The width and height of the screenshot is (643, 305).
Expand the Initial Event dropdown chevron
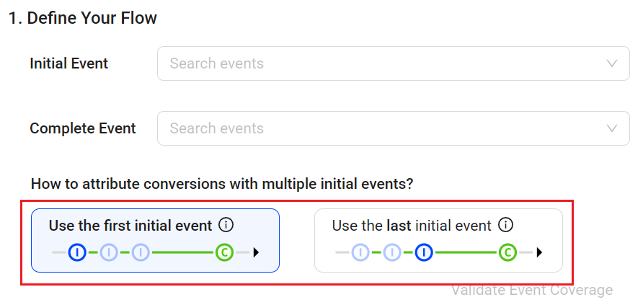(612, 63)
